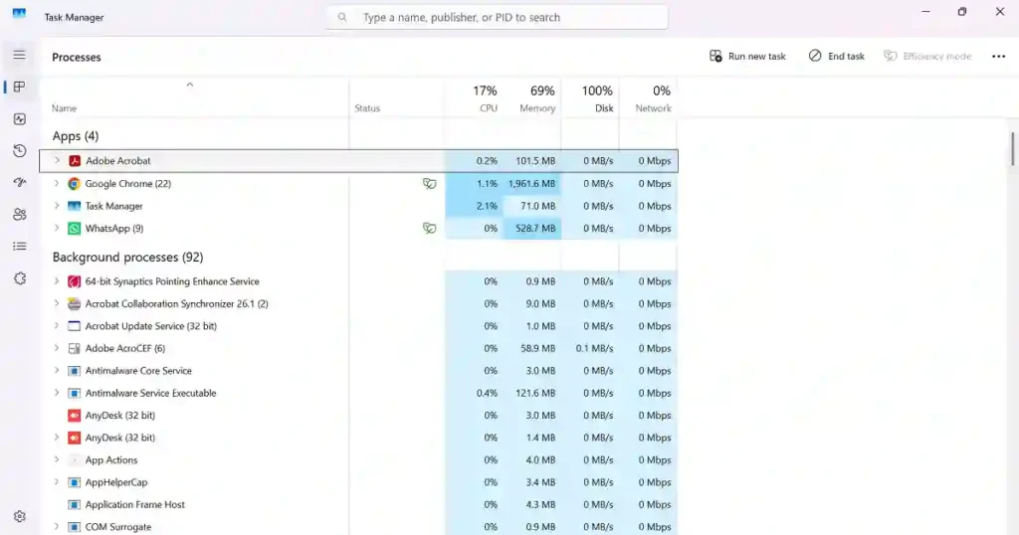Select the Acrobat Update Service (32 bit) row
Image resolution: width=1019 pixels, height=535 pixels.
pos(358,326)
